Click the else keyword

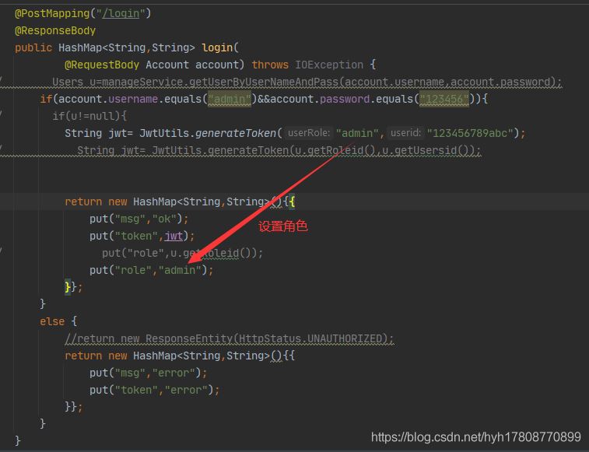click(52, 321)
